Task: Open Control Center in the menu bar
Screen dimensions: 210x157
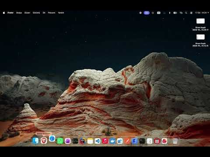Action: tap(191, 13)
